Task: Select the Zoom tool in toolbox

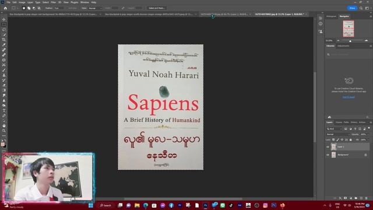Action: (4, 131)
